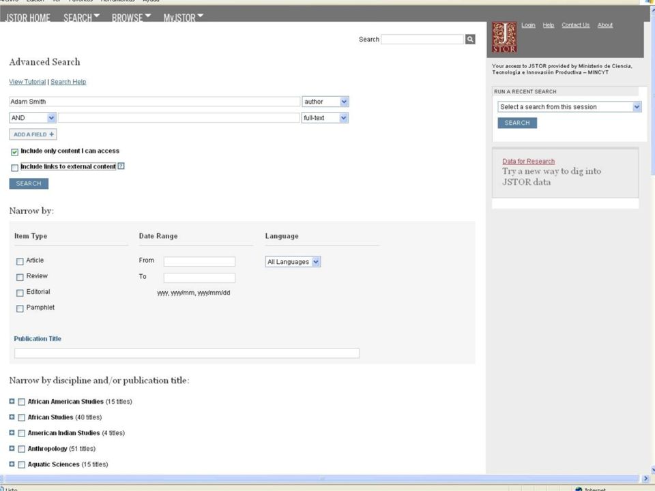
Task: Click the Login link
Action: pyautogui.click(x=528, y=25)
